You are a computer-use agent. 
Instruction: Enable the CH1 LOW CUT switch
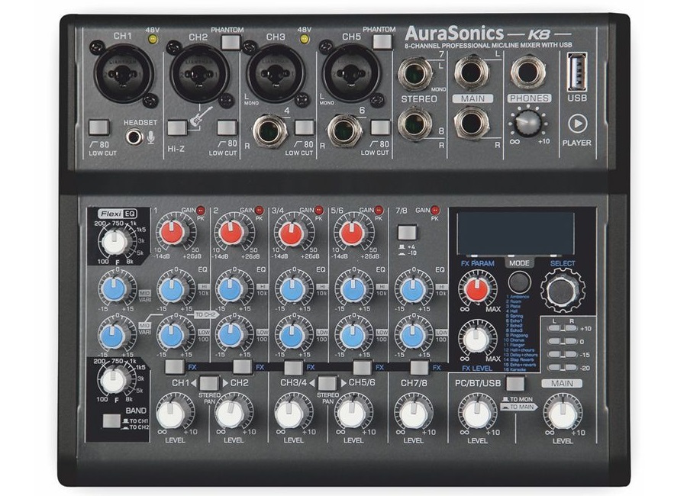pos(97,128)
